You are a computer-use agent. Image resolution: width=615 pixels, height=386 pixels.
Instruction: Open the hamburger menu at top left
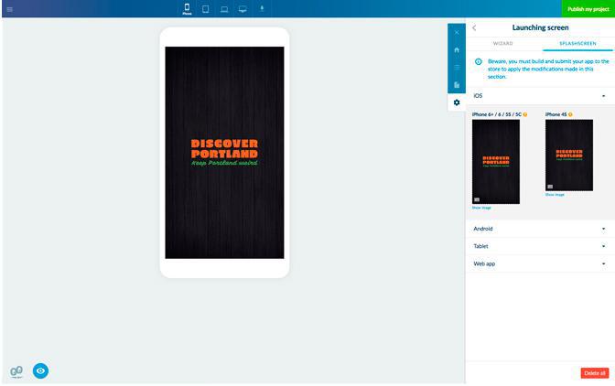[10, 9]
